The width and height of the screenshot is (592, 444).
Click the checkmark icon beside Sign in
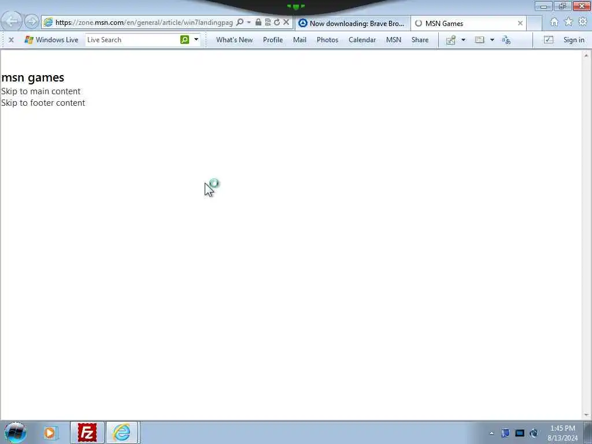tap(548, 40)
